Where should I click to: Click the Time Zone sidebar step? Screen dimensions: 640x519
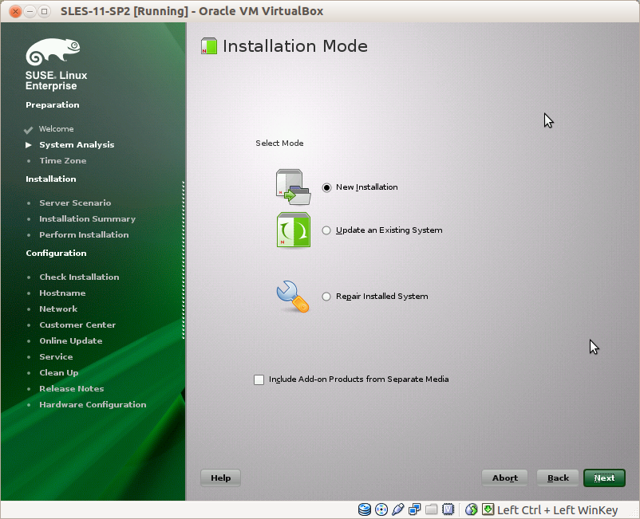tap(63, 160)
